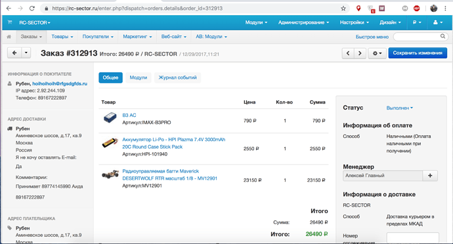Click article text IMAX-B3PRO
The image size is (453, 244).
point(156,123)
